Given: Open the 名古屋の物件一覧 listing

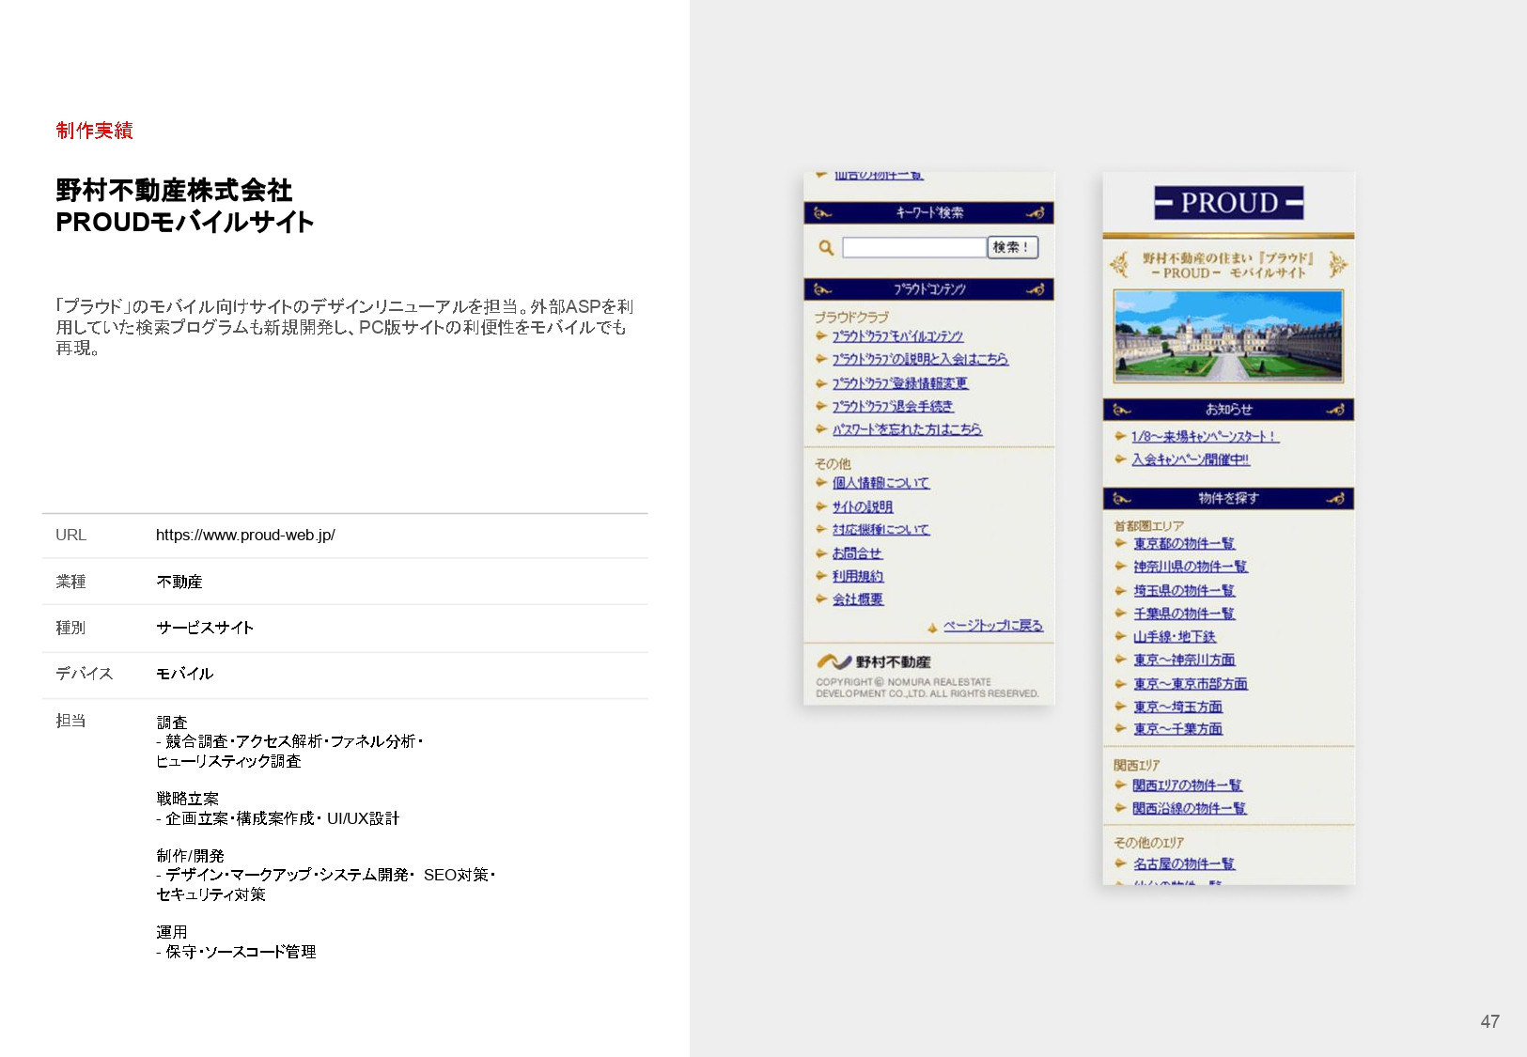Looking at the screenshot, I should pos(1182,863).
